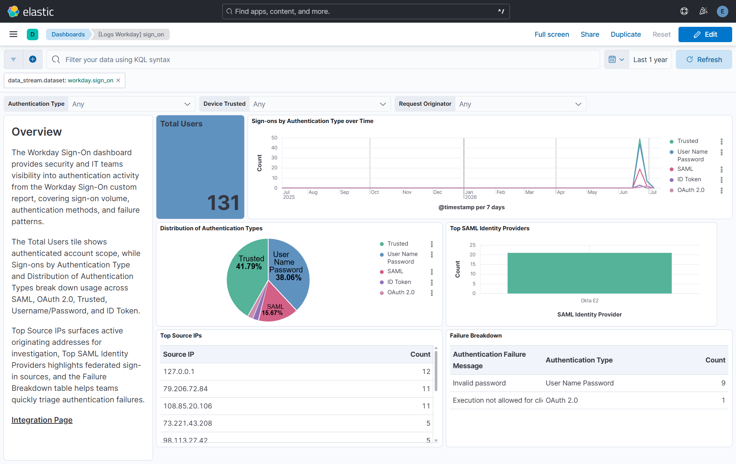Open the filter options menu icon
This screenshot has height=464, width=736.
point(13,59)
